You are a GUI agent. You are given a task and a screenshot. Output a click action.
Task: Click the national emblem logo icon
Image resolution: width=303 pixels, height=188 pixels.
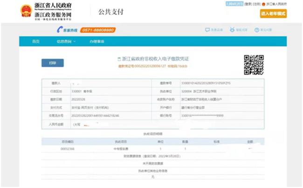click(x=26, y=11)
